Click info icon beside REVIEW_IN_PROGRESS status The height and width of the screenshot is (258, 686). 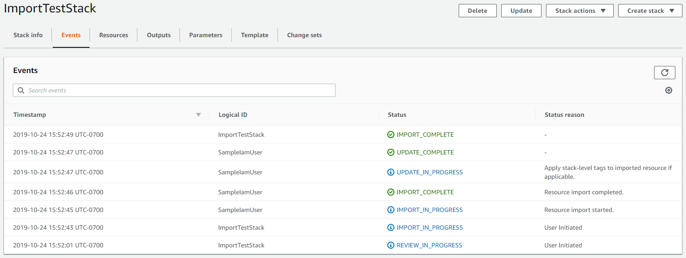(x=390, y=245)
